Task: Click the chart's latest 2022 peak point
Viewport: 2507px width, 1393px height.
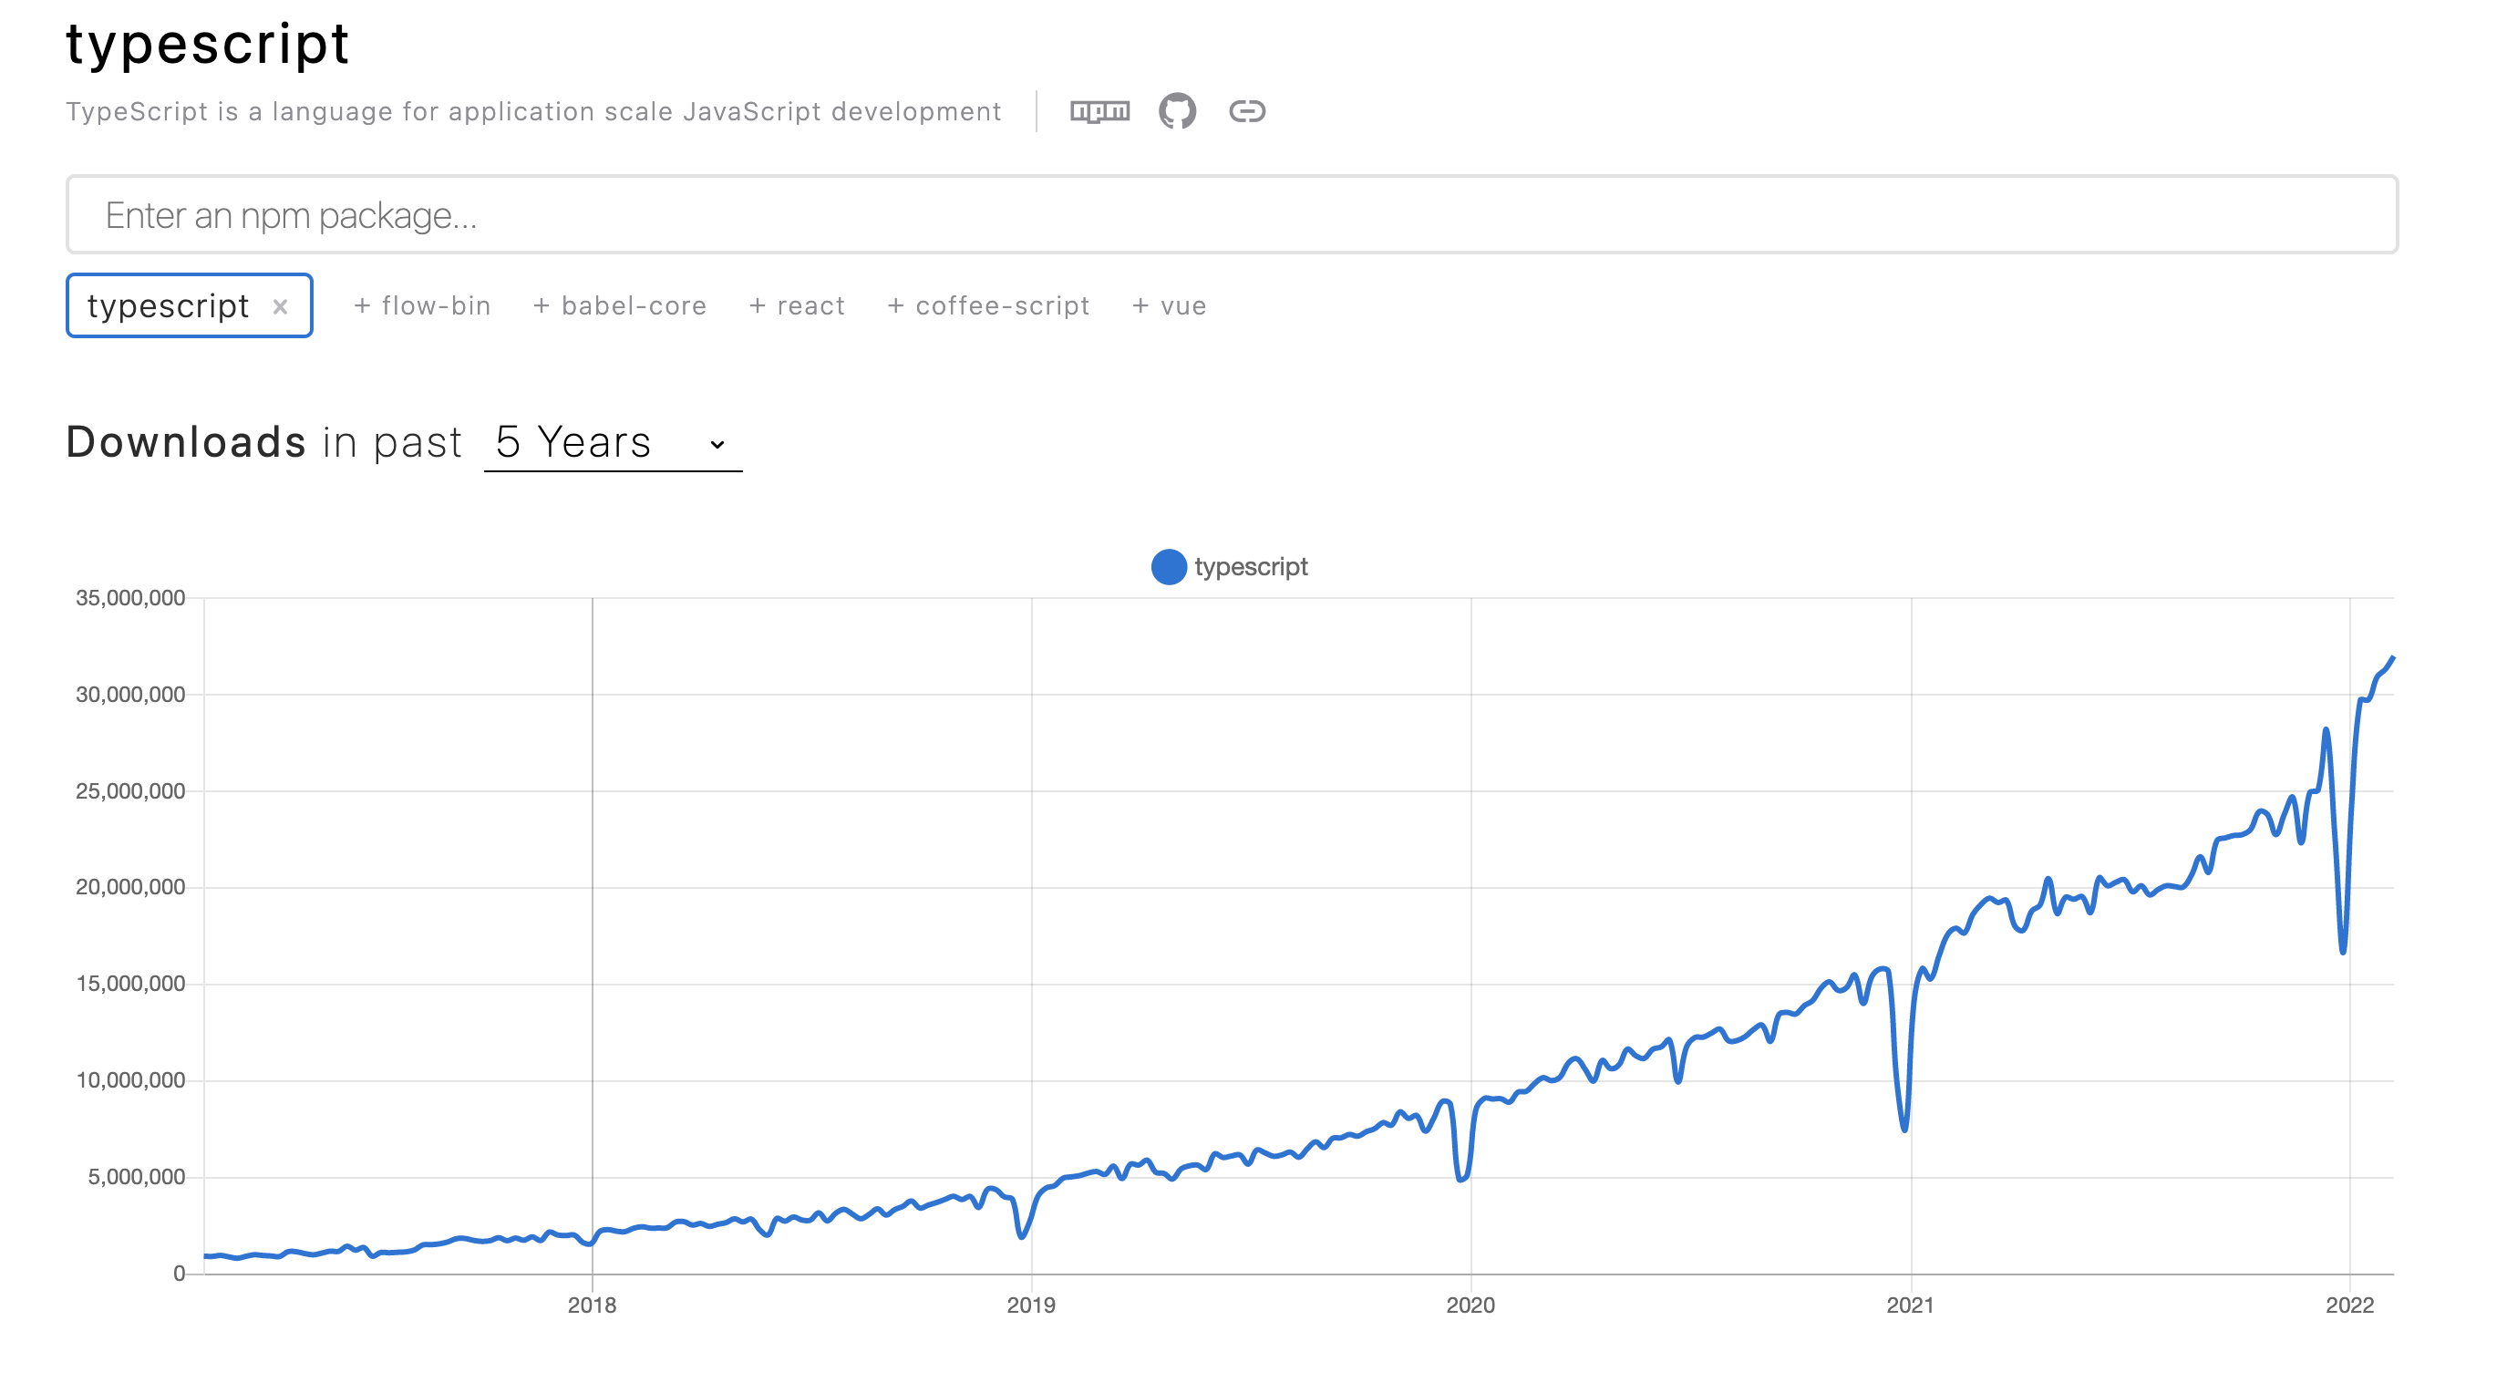Action: [2392, 659]
